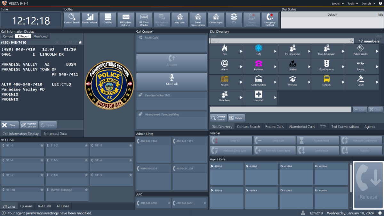Toggle the star on line 911-2
384x216 pixels.
[x=86, y=146]
